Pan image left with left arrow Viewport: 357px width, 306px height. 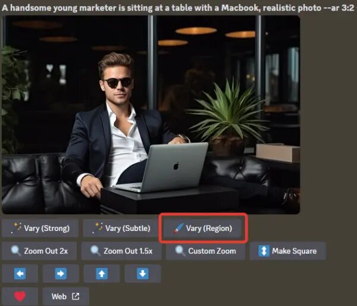[20, 273]
